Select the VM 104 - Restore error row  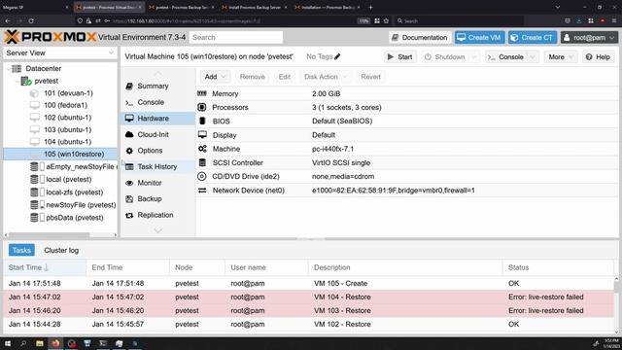(309, 297)
